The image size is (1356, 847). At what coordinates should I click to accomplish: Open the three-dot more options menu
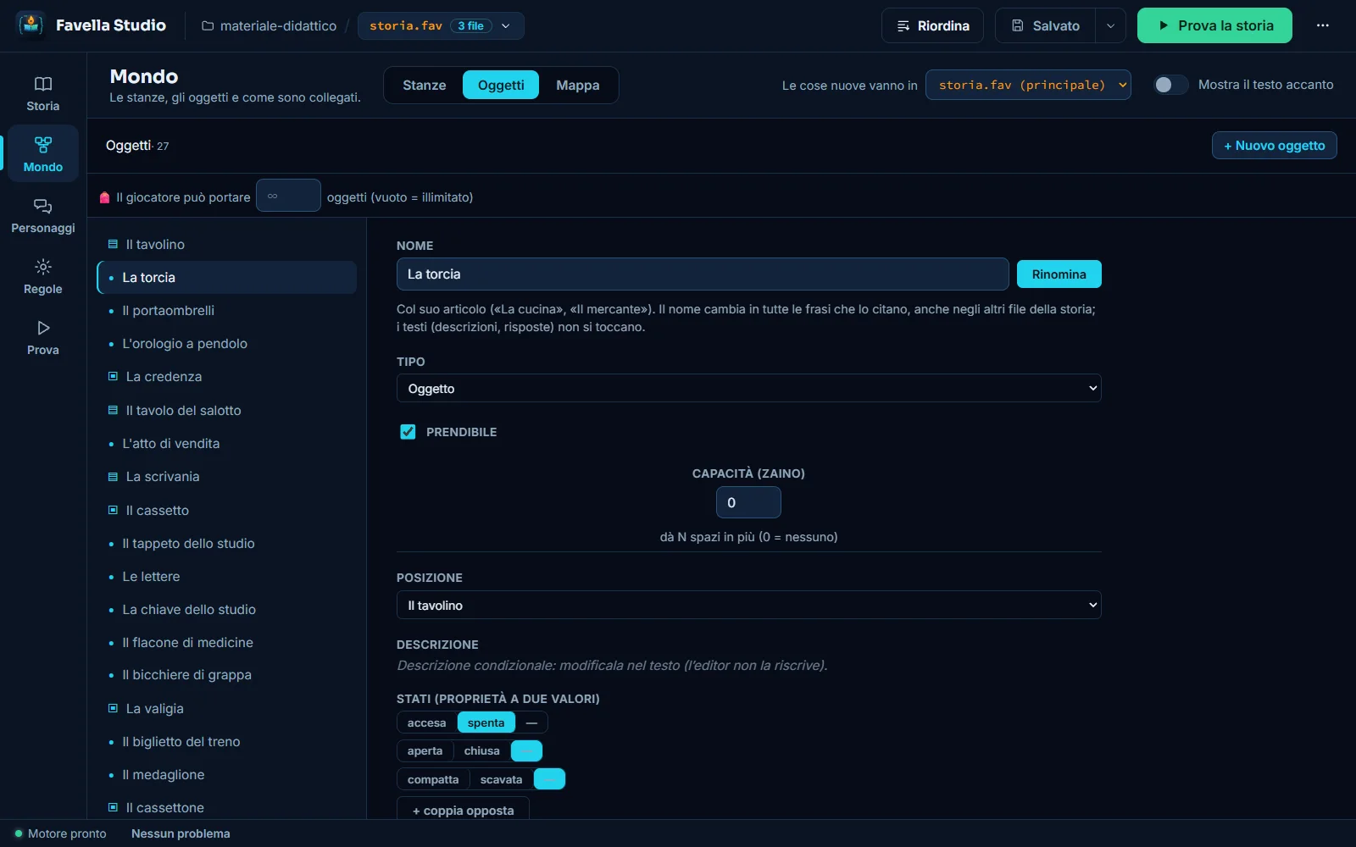click(x=1322, y=25)
